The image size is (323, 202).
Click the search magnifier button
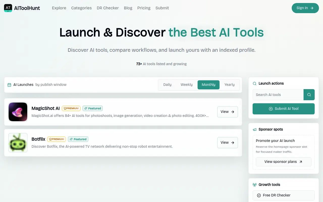[309, 95]
